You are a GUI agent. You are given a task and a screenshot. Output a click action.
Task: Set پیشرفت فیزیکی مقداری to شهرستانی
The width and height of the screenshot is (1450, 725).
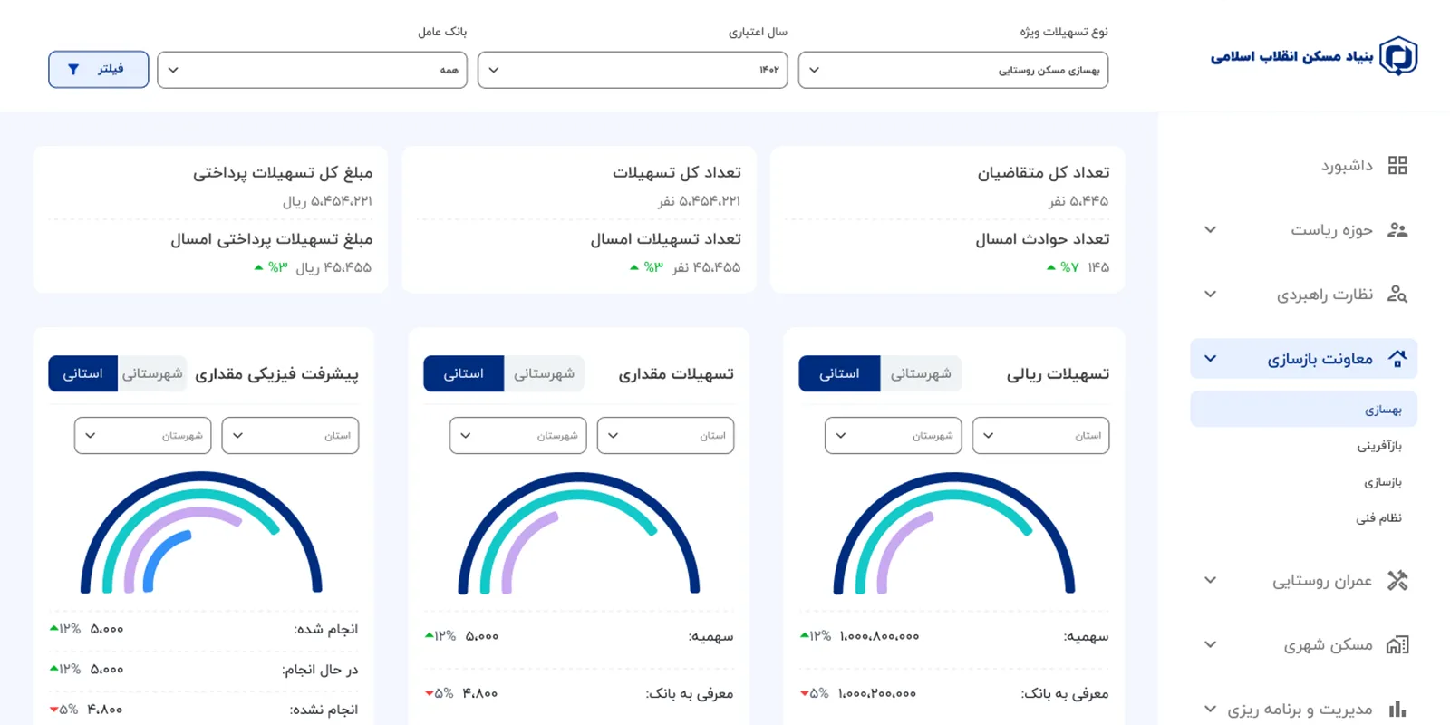[x=152, y=373]
